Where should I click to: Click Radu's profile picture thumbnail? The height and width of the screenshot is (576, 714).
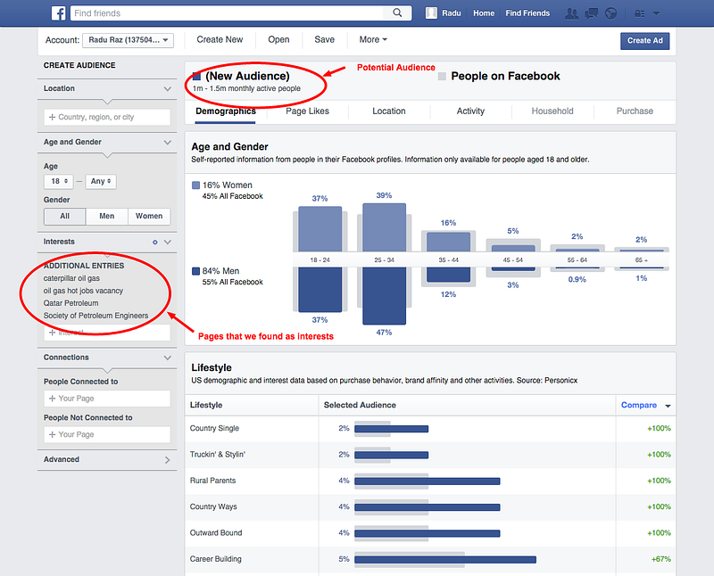click(431, 13)
